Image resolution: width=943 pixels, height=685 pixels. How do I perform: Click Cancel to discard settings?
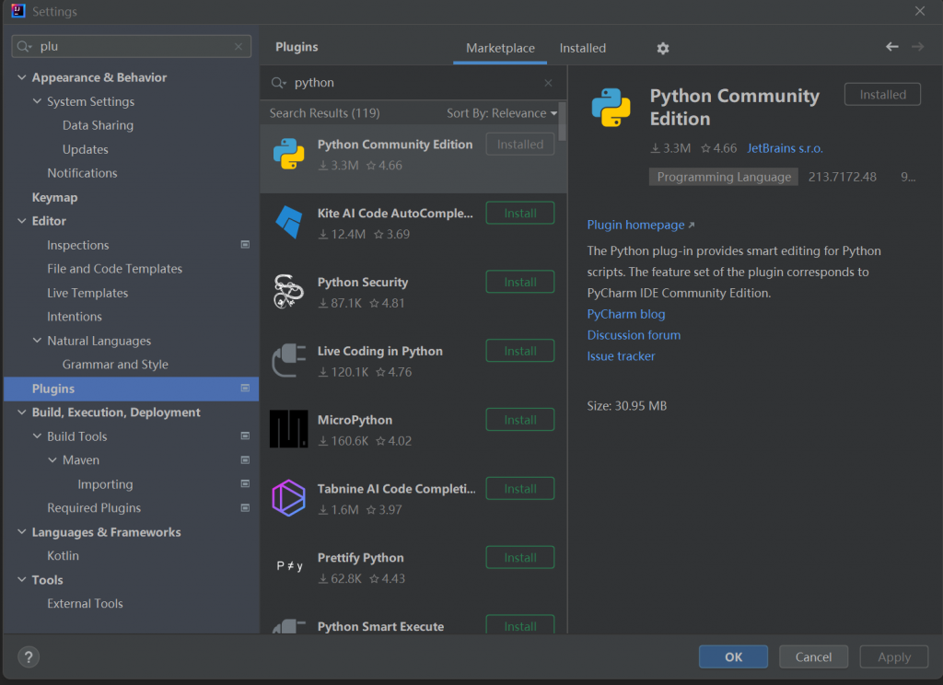[813, 656]
